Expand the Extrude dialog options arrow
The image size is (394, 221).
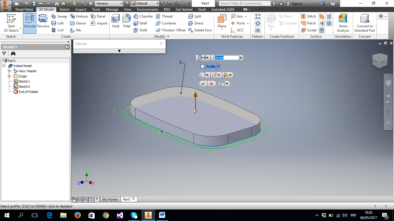coord(119,51)
